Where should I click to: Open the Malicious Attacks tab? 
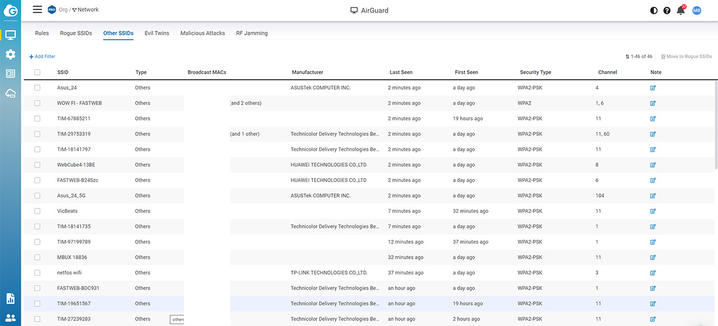[x=202, y=33]
